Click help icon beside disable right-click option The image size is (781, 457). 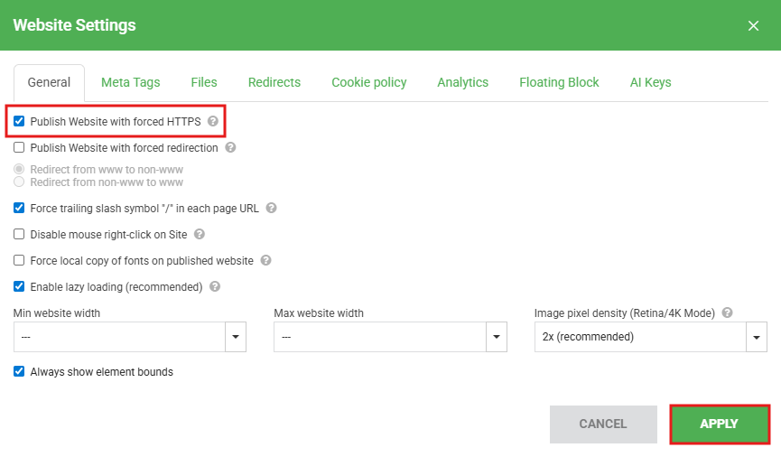point(200,234)
